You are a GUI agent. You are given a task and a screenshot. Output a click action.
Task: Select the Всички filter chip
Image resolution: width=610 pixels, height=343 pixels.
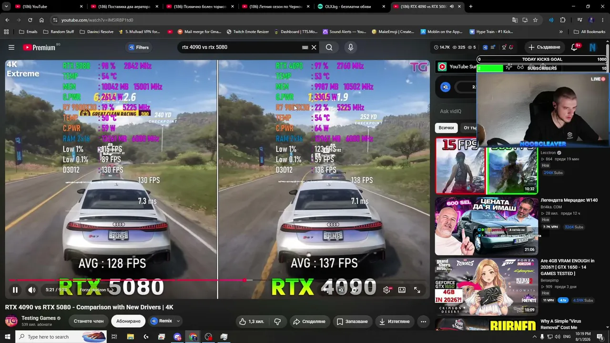[x=446, y=128]
